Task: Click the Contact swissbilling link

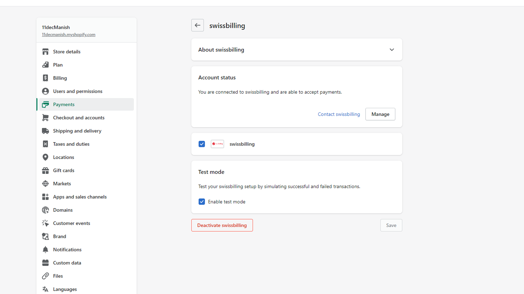Action: [339, 114]
